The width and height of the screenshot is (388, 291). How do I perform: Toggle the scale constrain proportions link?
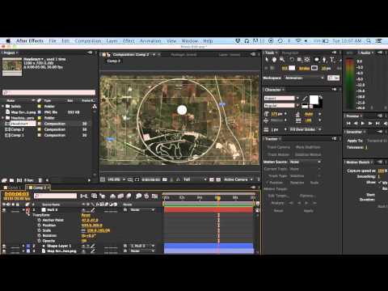[x=83, y=230]
